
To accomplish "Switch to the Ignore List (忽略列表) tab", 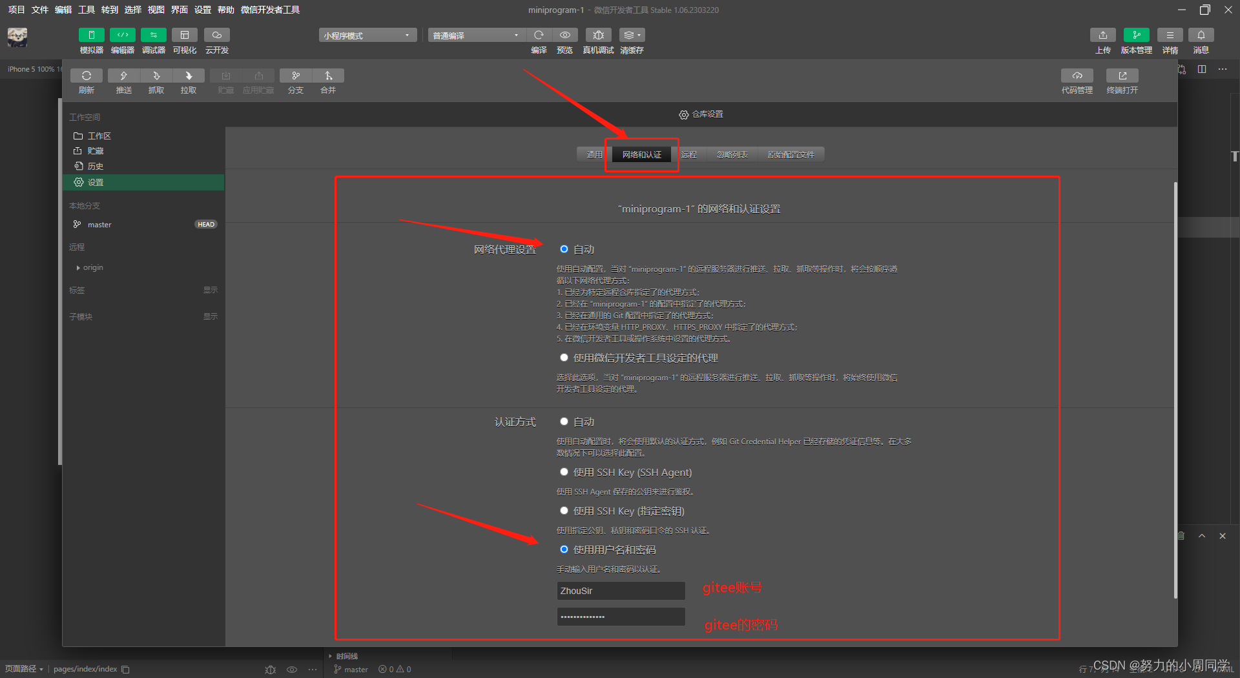I will [732, 155].
